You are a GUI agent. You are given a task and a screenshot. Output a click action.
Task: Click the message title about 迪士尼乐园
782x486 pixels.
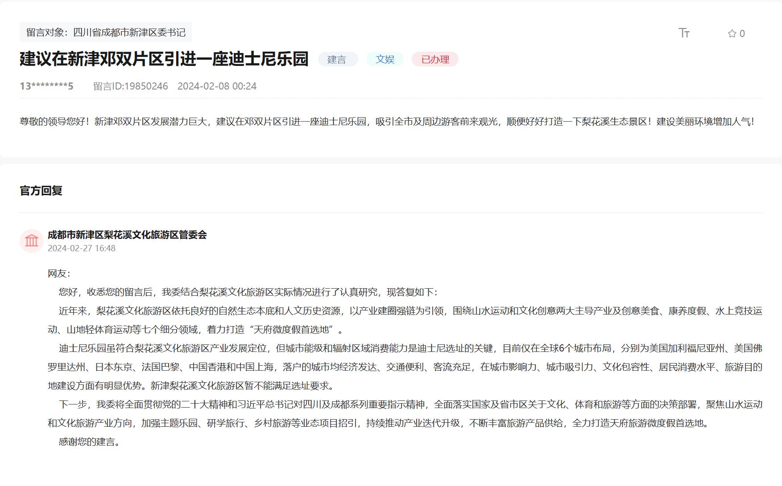[x=163, y=59]
